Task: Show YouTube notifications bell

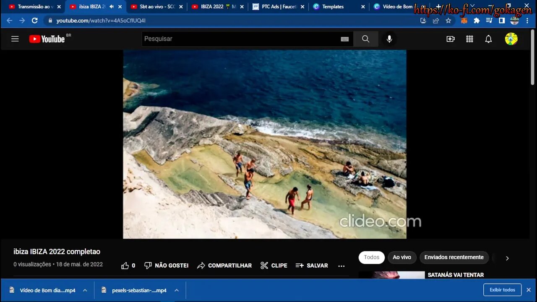Action: point(488,39)
